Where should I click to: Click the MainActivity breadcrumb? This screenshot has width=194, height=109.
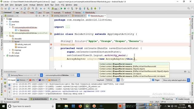tap(89, 12)
